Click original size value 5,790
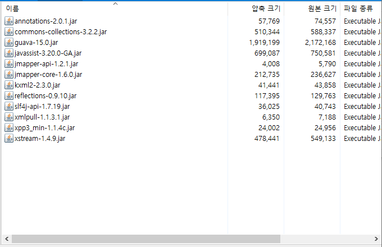This screenshot has height=247, width=382. coord(327,64)
